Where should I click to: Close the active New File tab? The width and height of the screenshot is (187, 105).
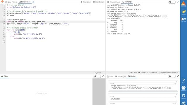point(30,2)
